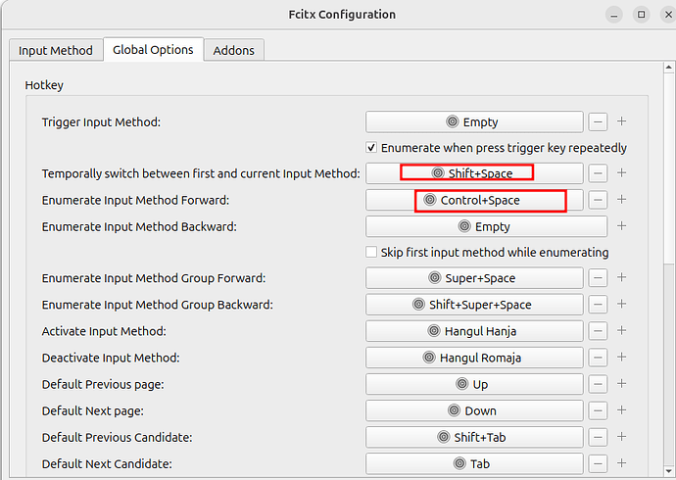Set the Trigger Input Method Empty key

[474, 121]
